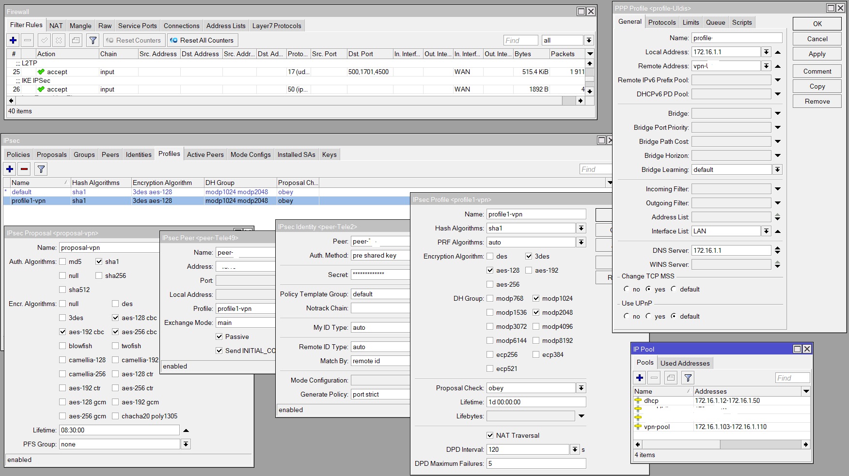The height and width of the screenshot is (476, 849).
Task: Uncheck the Passive checkbox in IPsec Peer
Action: (219, 337)
